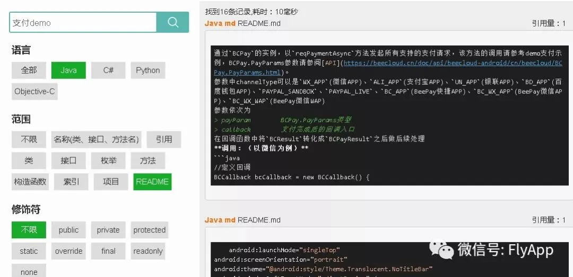Choose the C# language filter
Viewport: 573px width, 277px height.
pos(108,70)
